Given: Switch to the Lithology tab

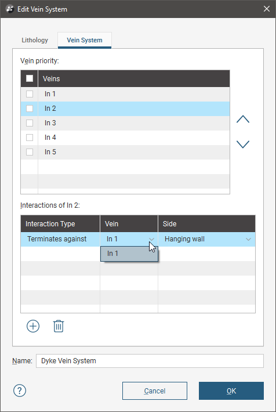Looking at the screenshot, I should coord(35,40).
